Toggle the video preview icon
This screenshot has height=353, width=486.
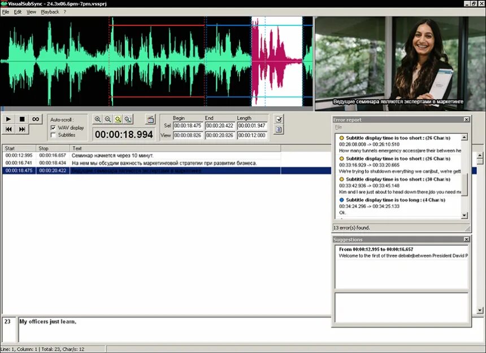coord(151,119)
